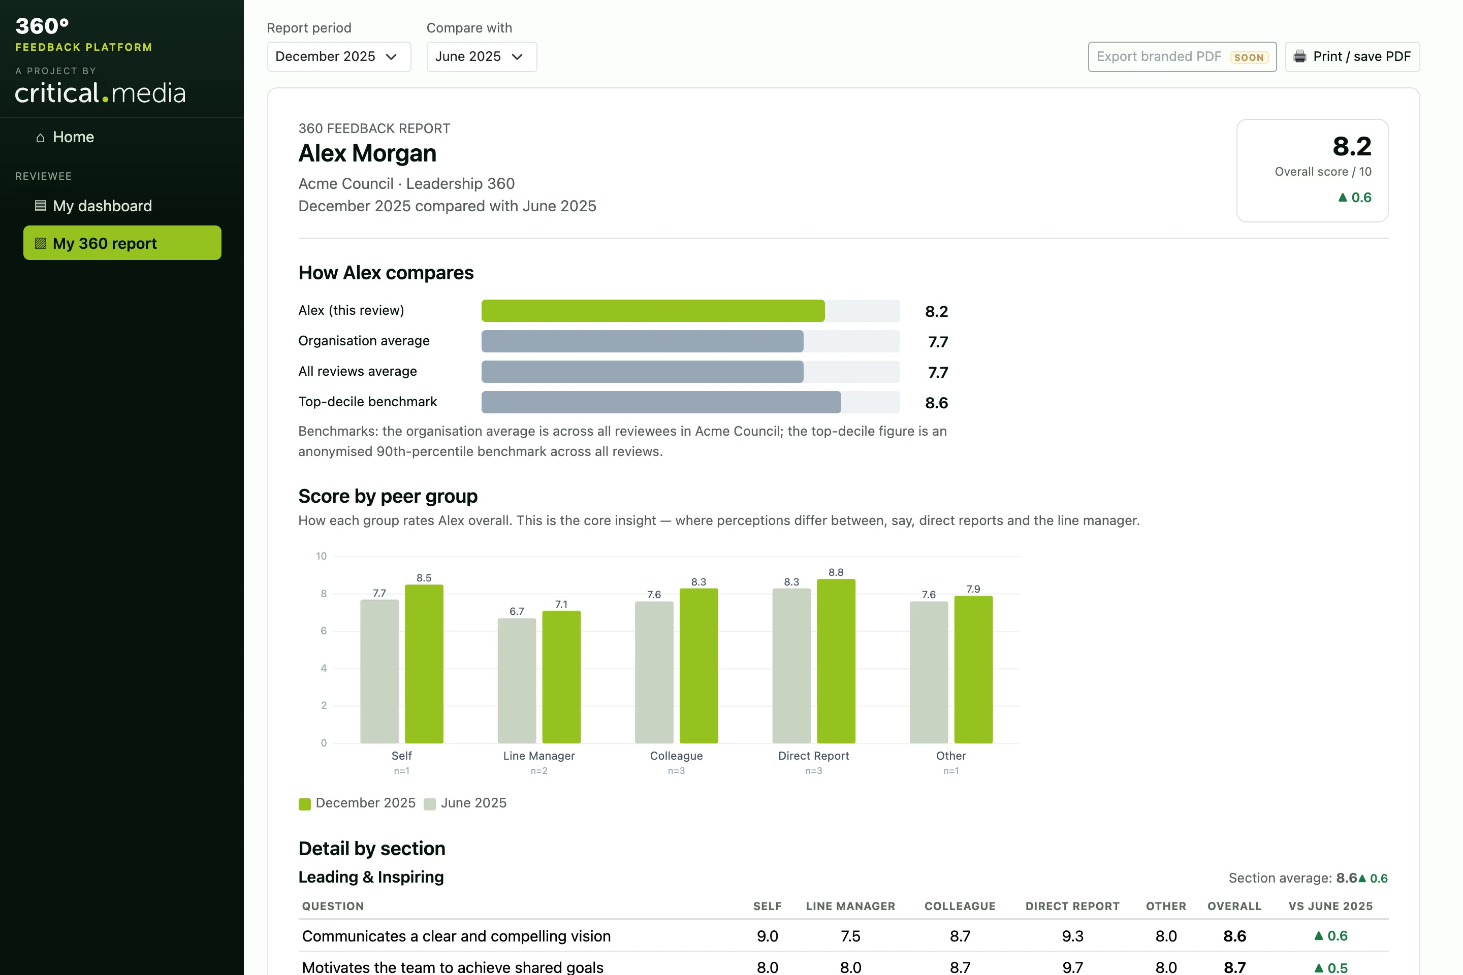
Task: Click the Direct Report 9.3 cell in vision row
Action: [1072, 936]
